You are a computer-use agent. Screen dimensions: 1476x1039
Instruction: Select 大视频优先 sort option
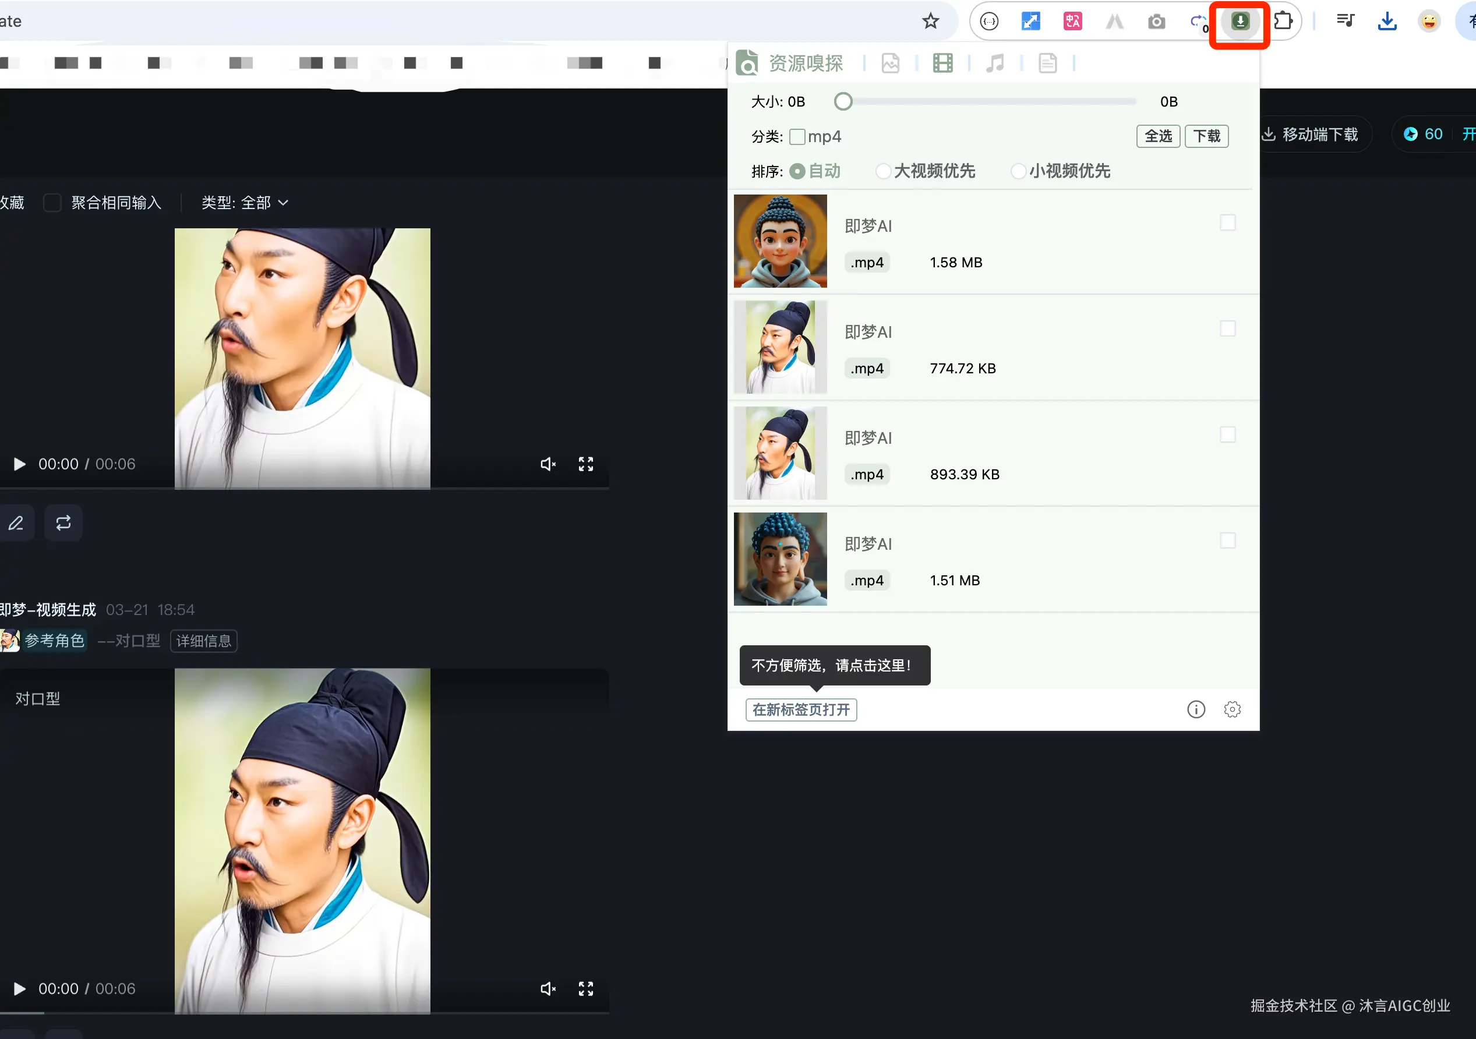point(883,171)
